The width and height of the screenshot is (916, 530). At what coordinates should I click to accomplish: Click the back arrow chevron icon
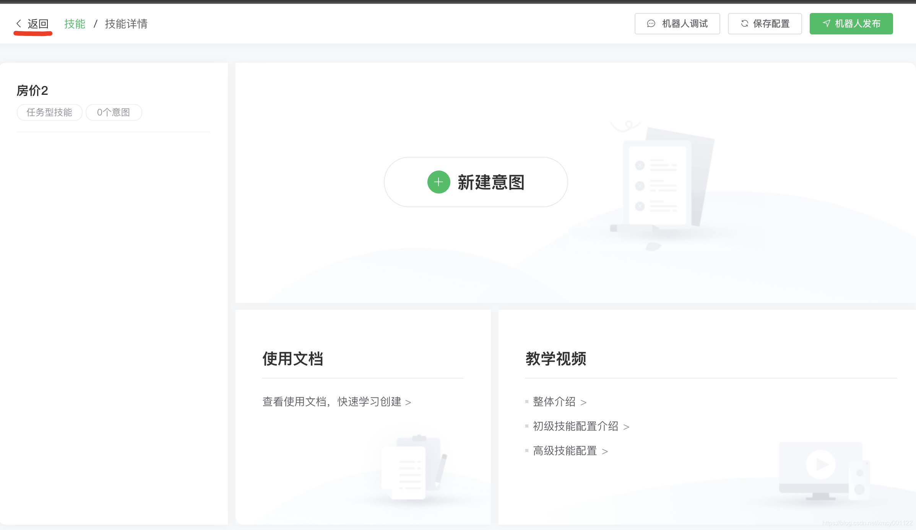(18, 24)
